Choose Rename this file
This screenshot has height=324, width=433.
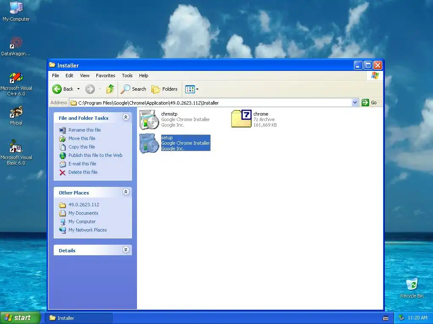(x=85, y=130)
